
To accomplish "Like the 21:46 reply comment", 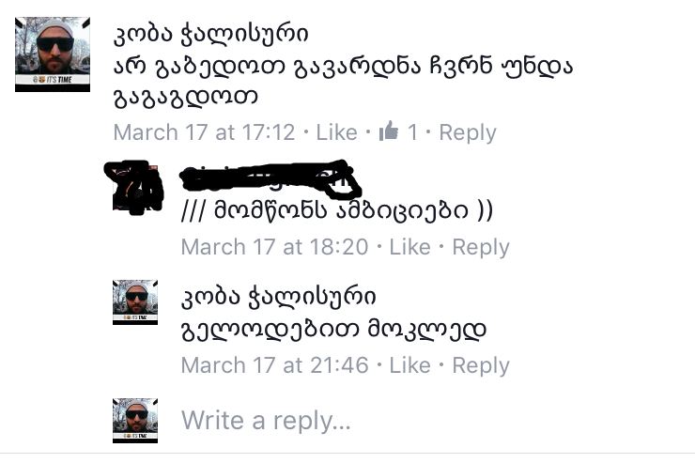I will click(x=409, y=365).
